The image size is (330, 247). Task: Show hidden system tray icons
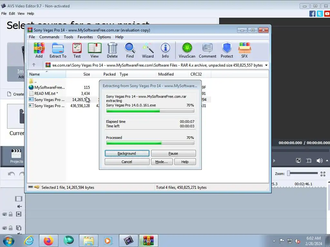point(274,241)
